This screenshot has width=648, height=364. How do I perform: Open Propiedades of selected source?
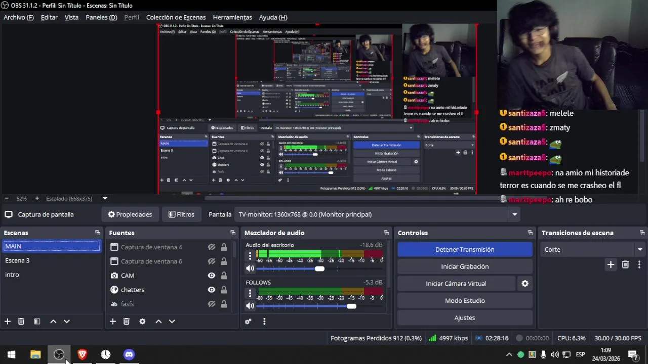click(x=130, y=214)
